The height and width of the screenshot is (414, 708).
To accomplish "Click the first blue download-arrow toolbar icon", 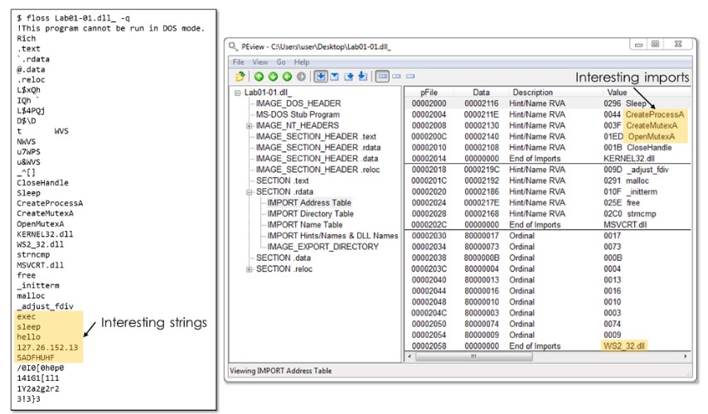I will [321, 76].
